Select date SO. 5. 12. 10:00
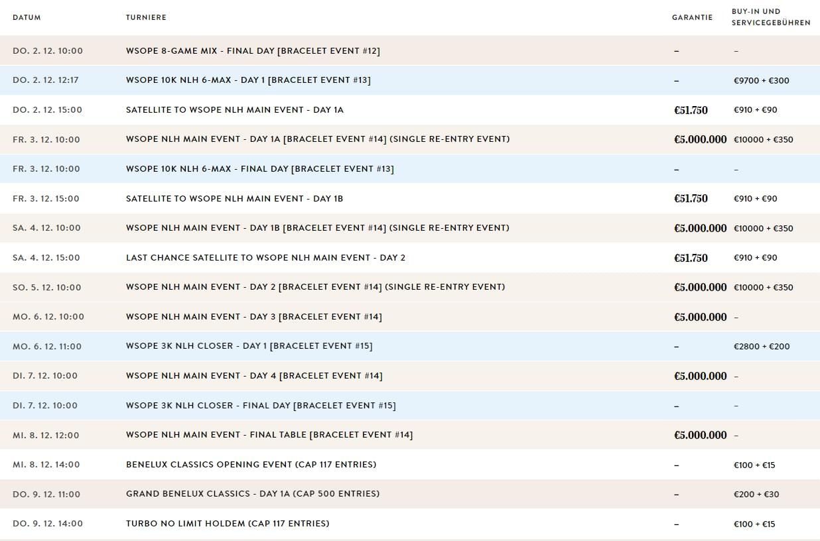This screenshot has width=820, height=541. (x=47, y=288)
